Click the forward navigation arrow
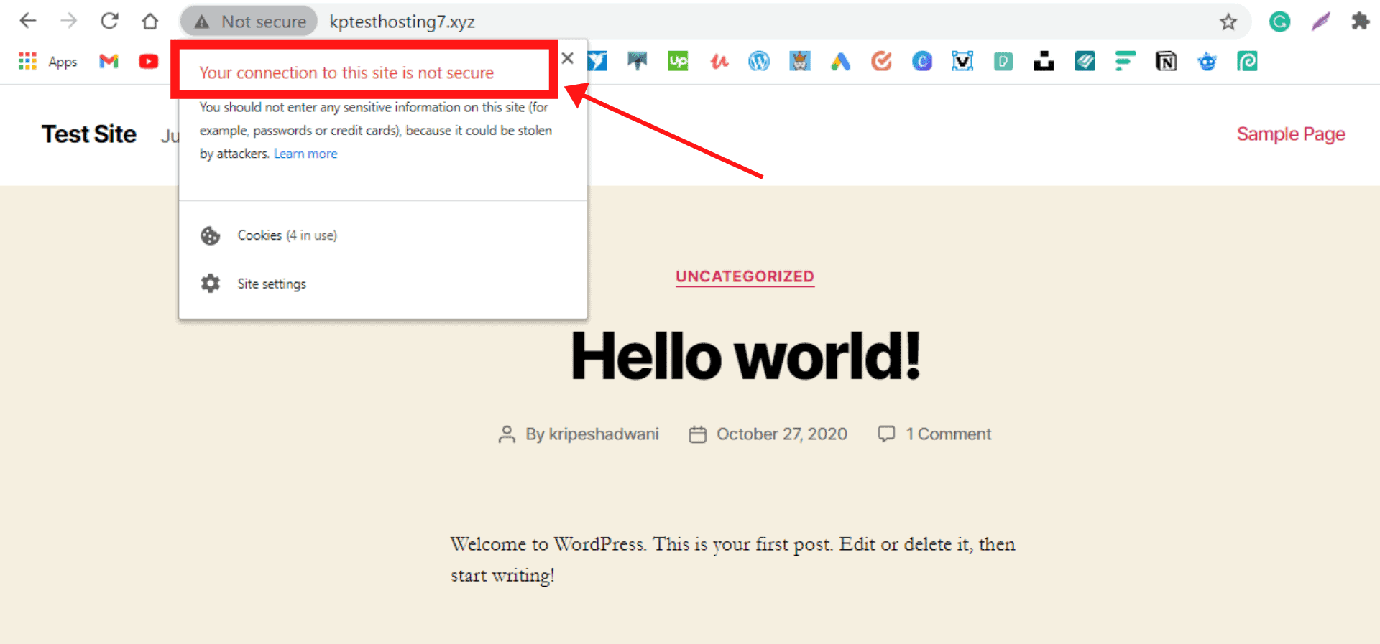 point(68,21)
